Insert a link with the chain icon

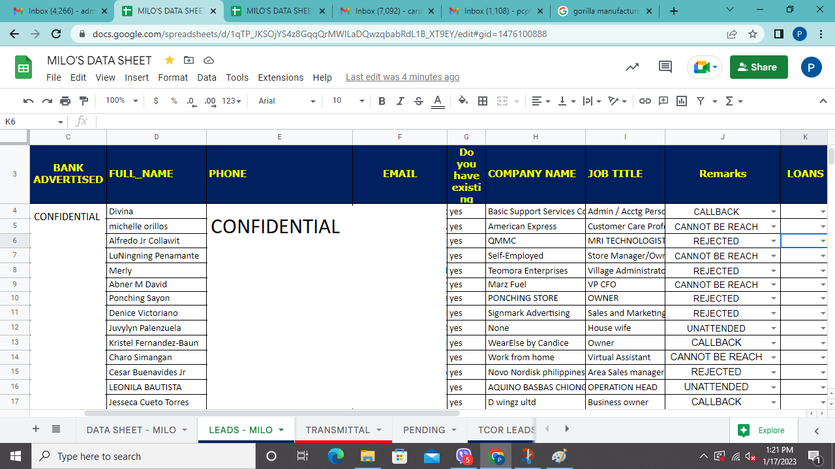(645, 101)
